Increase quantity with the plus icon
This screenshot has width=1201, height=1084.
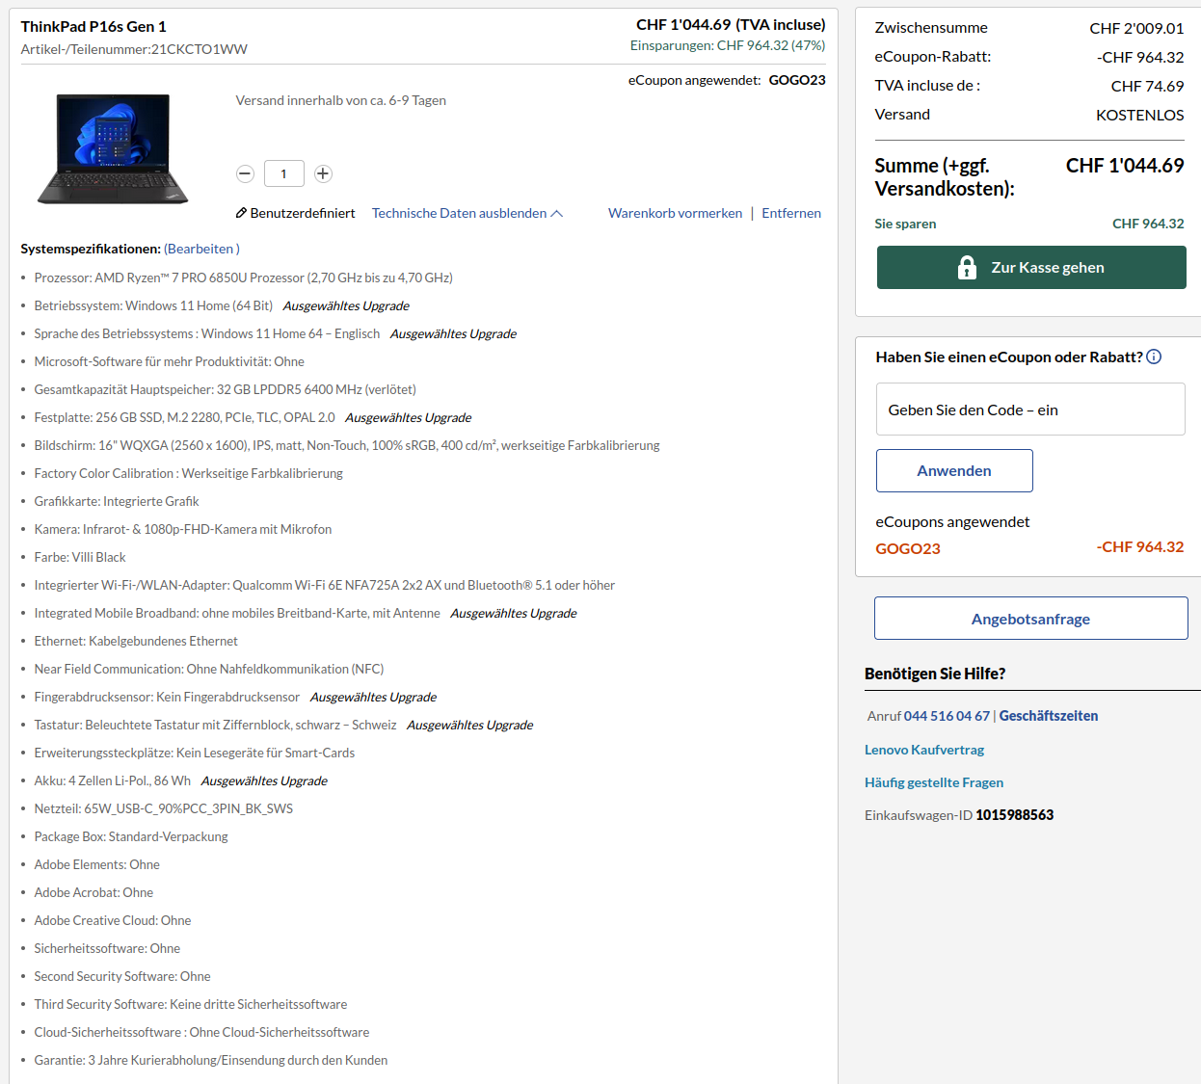[x=323, y=173]
